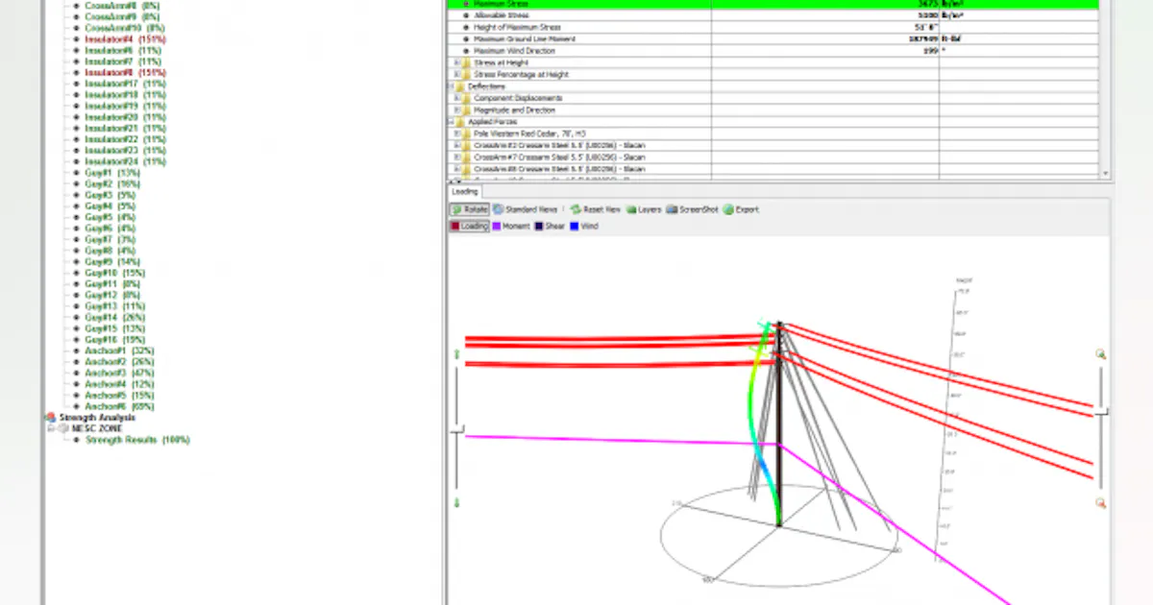This screenshot has height=605, width=1153.
Task: Collapse the NESC ZONE tree node
Action: 51,429
